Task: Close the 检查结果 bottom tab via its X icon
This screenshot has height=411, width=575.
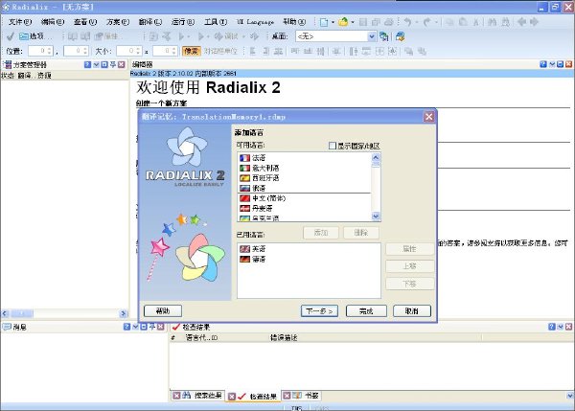Action: (x=231, y=397)
